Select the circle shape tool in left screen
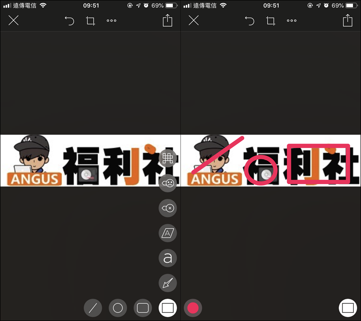 point(118,308)
